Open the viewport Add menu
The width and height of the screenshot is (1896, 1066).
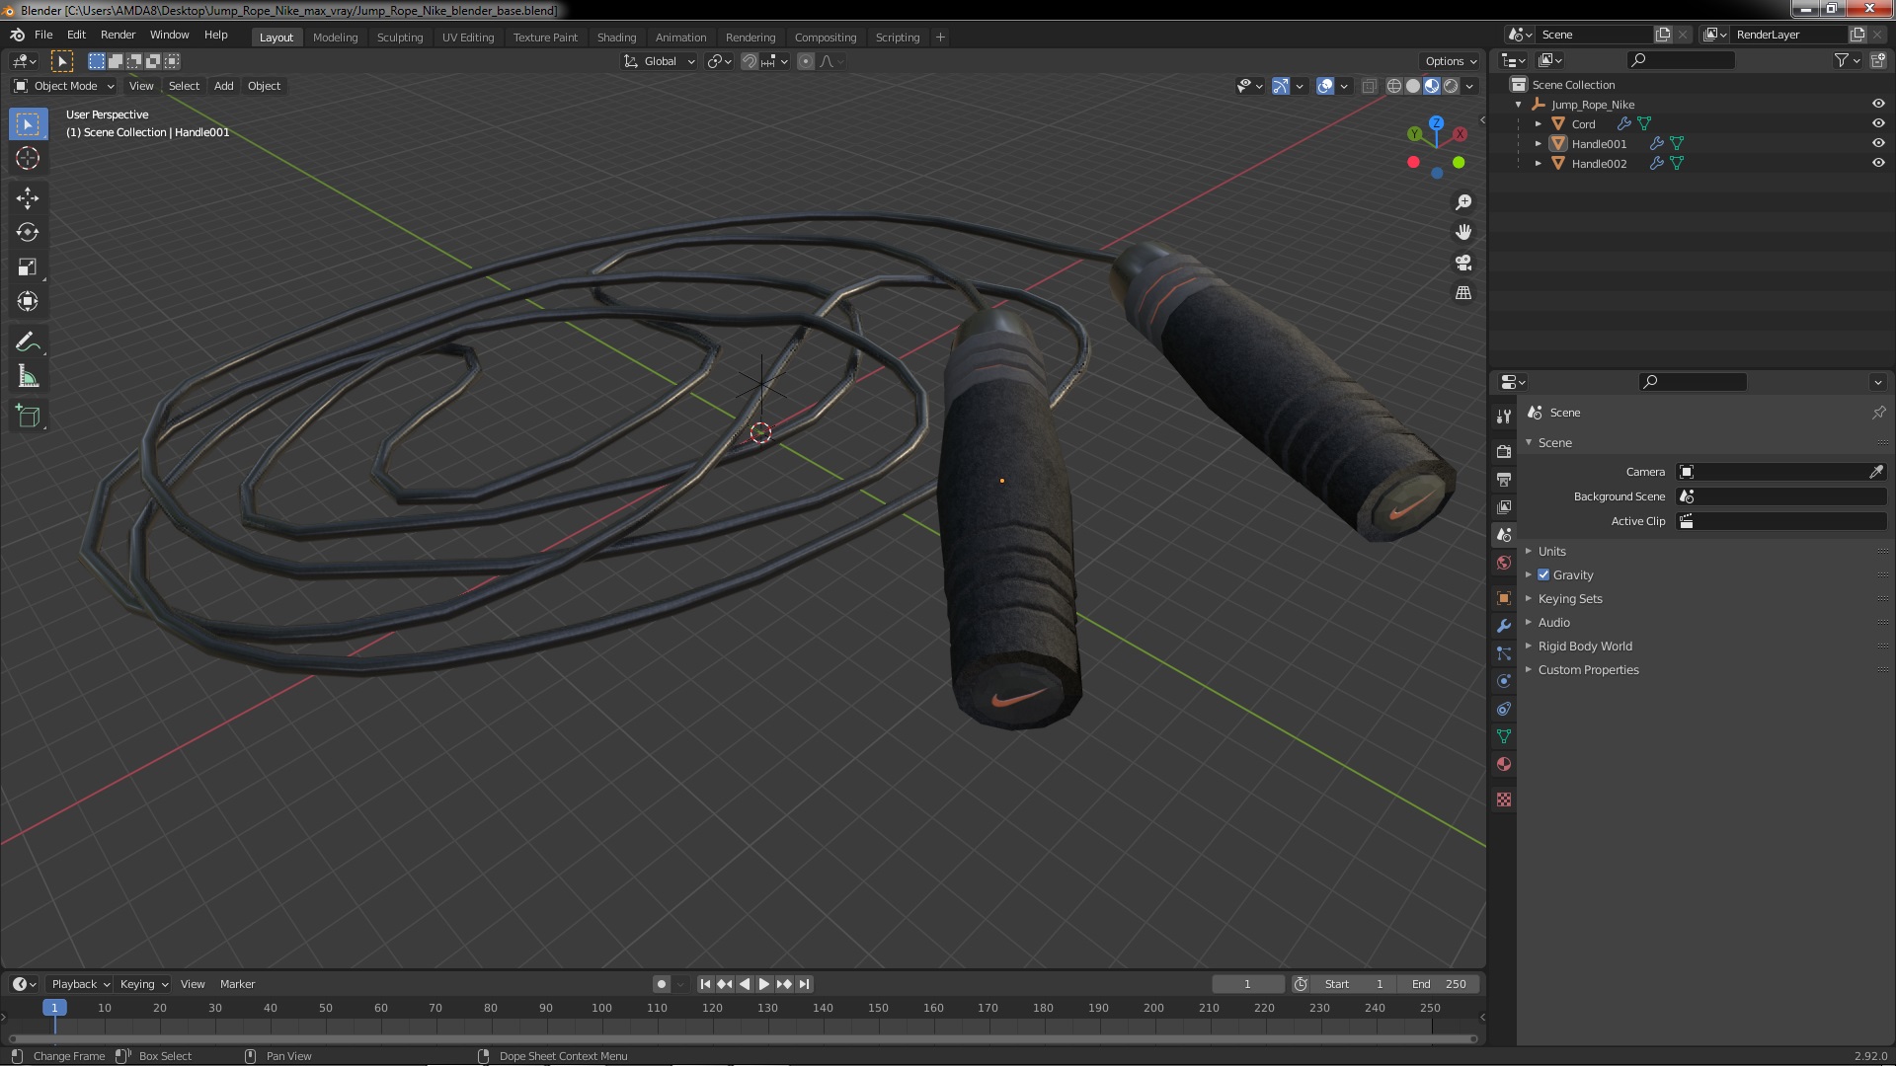pos(224,86)
